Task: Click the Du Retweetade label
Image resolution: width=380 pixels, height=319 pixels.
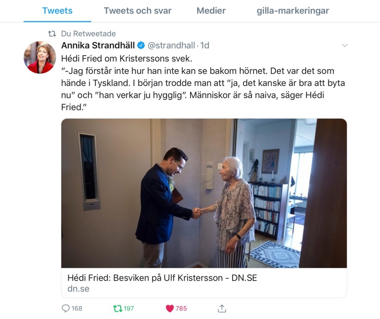Action: 89,33
